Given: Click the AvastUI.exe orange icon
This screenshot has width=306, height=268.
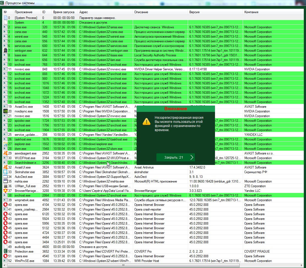Looking at the screenshot, I should tap(5, 167).
